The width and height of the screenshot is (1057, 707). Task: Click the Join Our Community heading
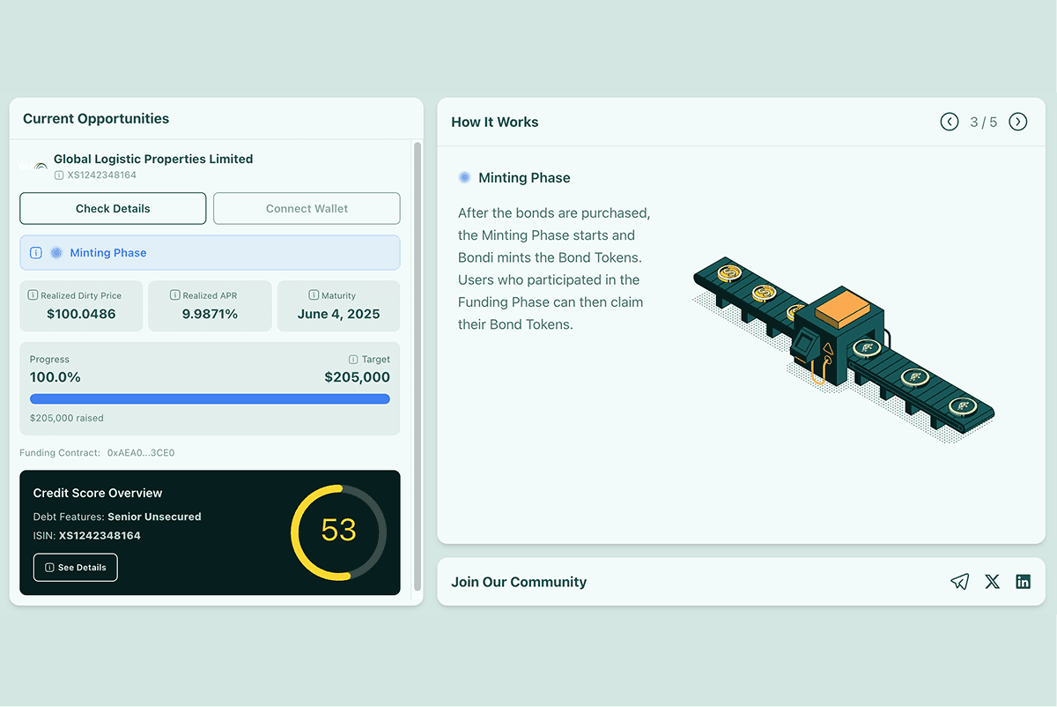pyautogui.click(x=519, y=582)
